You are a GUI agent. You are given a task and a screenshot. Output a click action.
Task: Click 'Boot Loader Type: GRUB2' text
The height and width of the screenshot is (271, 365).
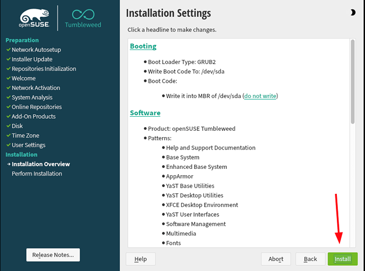click(182, 62)
